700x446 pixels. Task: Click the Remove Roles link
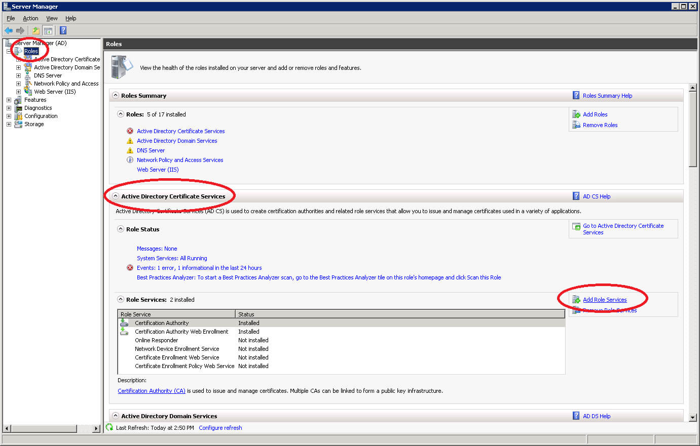click(x=600, y=125)
